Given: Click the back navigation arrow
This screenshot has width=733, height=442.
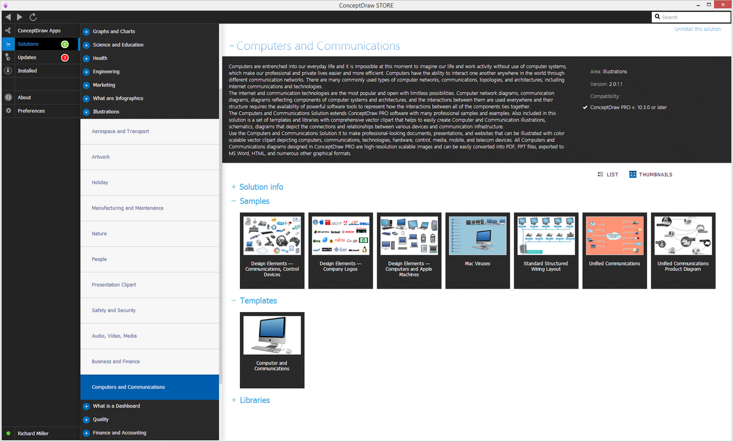Looking at the screenshot, I should [8, 17].
